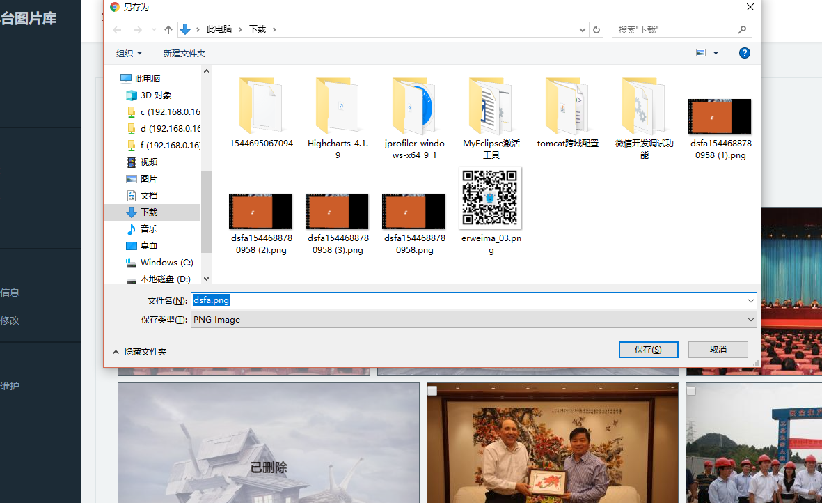Click the 取消 button
This screenshot has height=503, width=822.
[718, 349]
